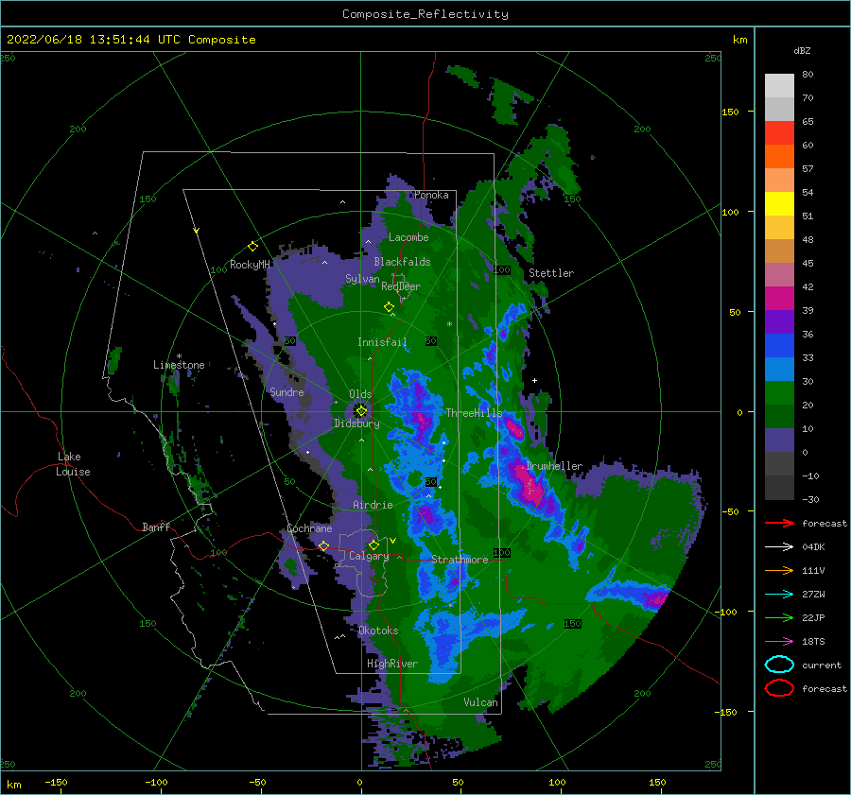The image size is (851, 795).
Task: Click the magenta 42 dBZ legend swatch
Action: click(779, 298)
